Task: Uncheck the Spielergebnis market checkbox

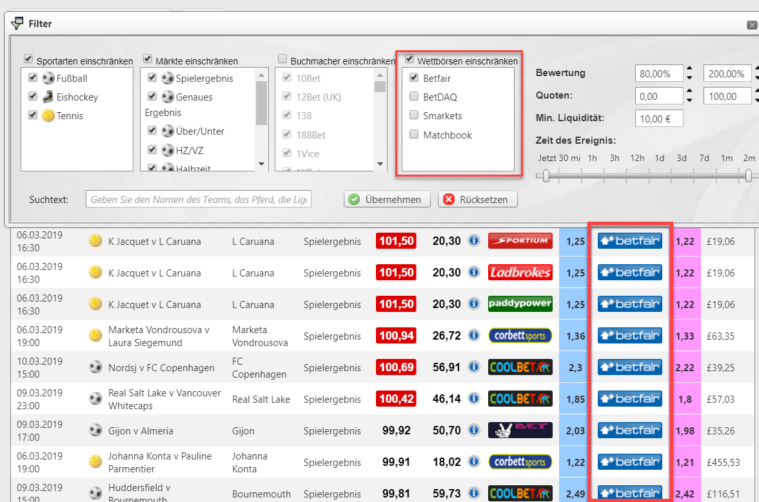Action: (152, 77)
